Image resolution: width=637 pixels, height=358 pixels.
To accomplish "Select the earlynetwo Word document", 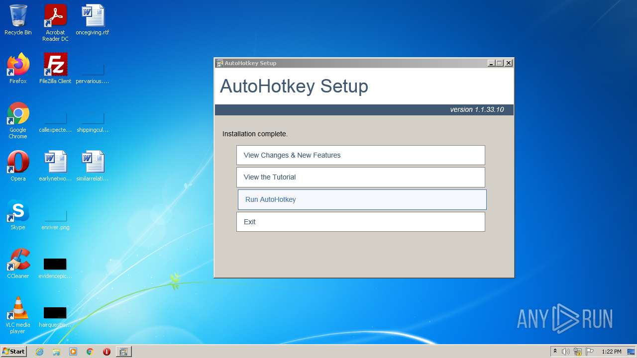I will (55, 166).
